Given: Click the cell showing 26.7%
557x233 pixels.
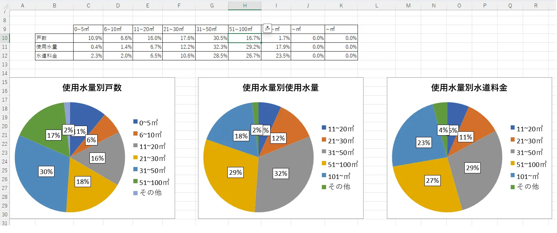Looking at the screenshot, I should coord(245,56).
